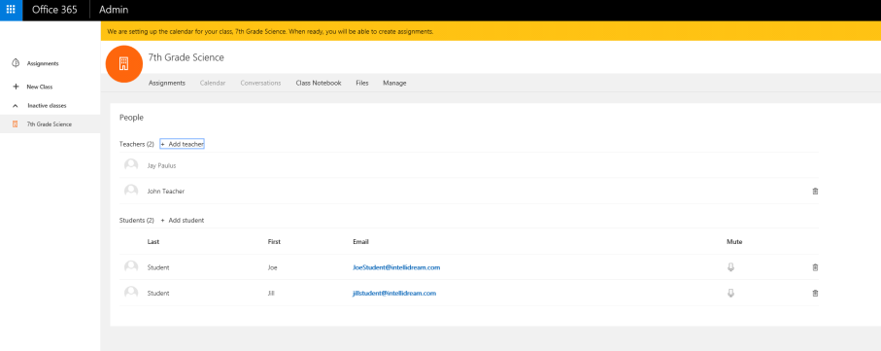The width and height of the screenshot is (881, 351).
Task: Open the Files tab
Action: pyautogui.click(x=362, y=84)
